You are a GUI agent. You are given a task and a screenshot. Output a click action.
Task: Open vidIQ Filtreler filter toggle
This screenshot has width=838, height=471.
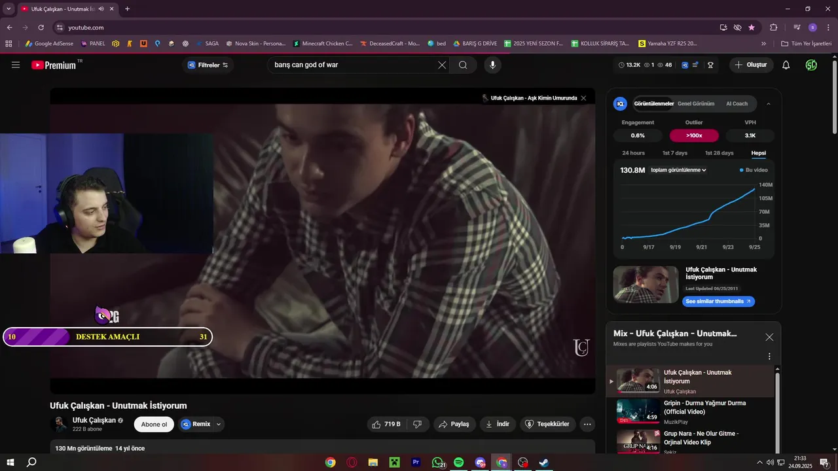pyautogui.click(x=208, y=65)
